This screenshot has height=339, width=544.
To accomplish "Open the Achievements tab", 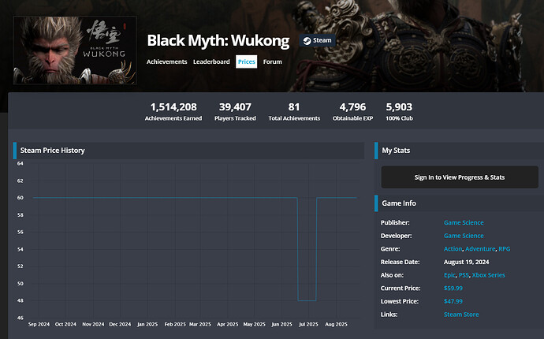I will pyautogui.click(x=166, y=61).
